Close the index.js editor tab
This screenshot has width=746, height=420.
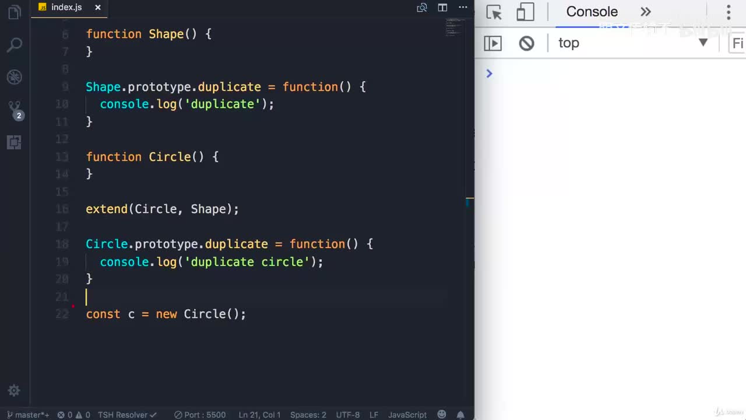click(98, 8)
